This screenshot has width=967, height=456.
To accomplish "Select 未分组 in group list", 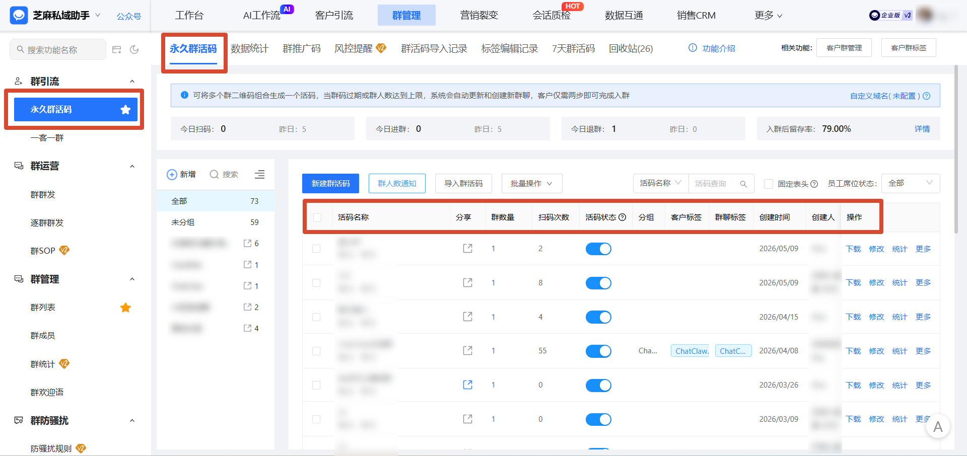I will click(216, 222).
